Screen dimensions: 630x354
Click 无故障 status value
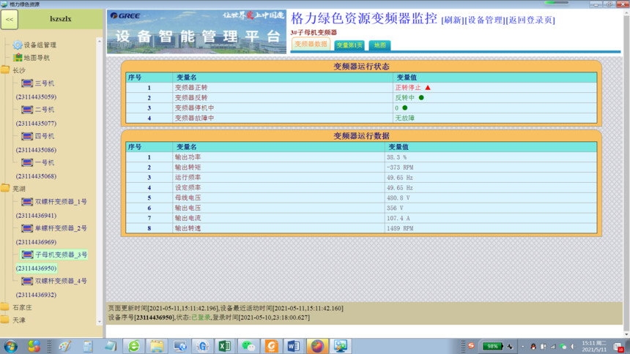point(404,118)
